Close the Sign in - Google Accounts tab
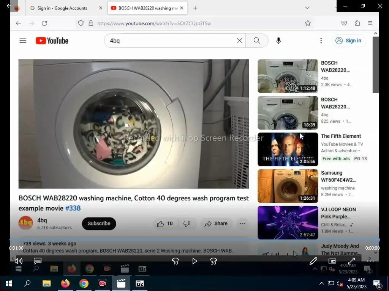Screen dimensions: 389x291 (100, 8)
